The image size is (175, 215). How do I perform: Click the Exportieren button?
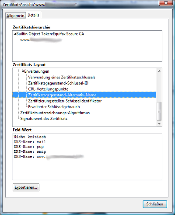(26, 187)
